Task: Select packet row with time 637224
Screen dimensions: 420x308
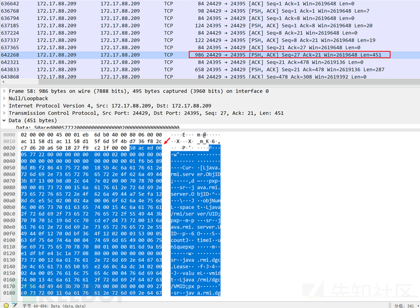Action: coord(210,33)
